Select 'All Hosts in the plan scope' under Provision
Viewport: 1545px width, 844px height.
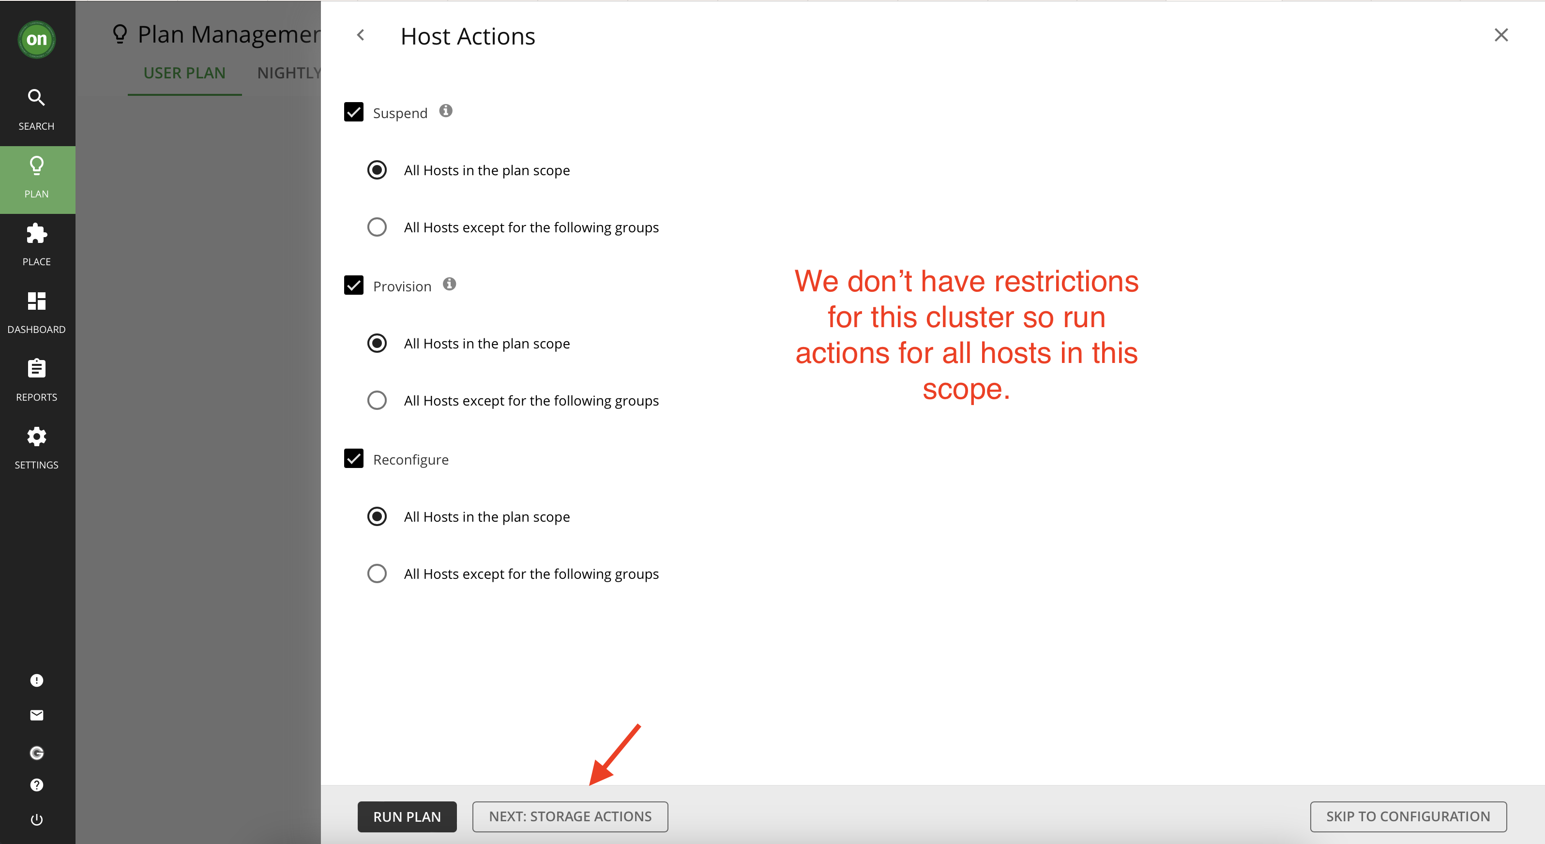click(x=377, y=344)
